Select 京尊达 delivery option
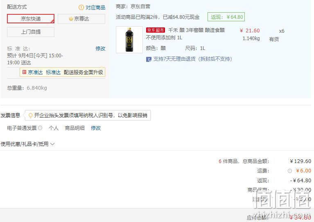Image resolution: width=314 pixels, height=222 pixels. pos(81,19)
